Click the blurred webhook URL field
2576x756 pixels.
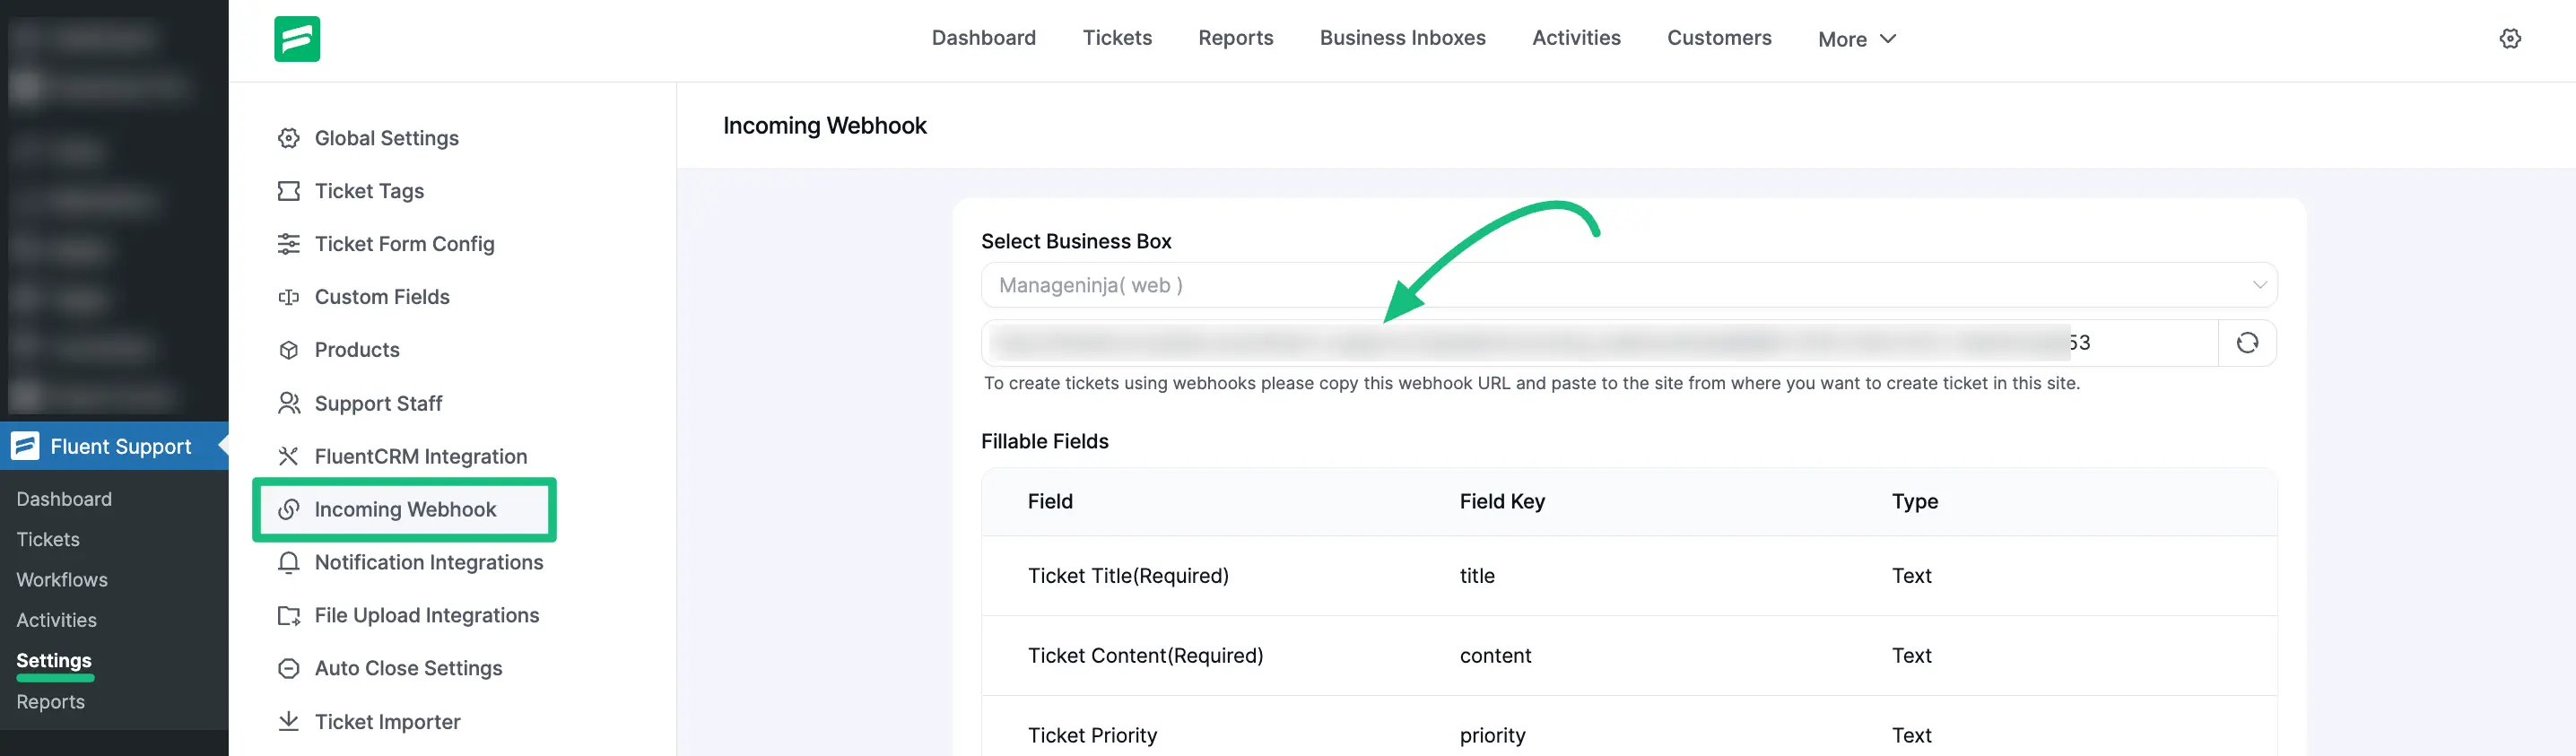pos(1500,342)
